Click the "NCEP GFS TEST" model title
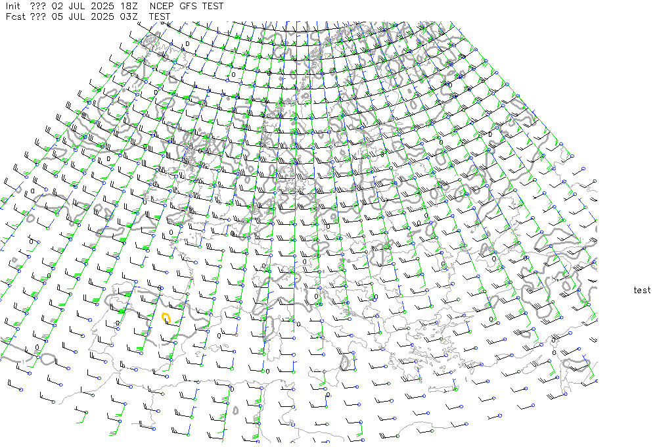 click(187, 7)
